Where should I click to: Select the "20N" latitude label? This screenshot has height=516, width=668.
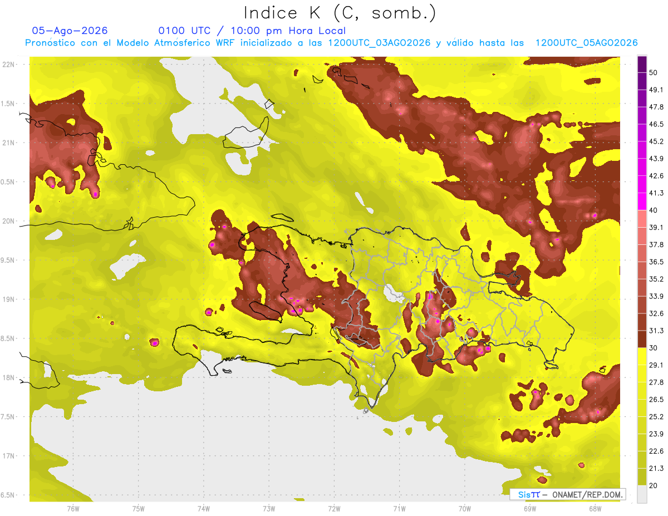(x=9, y=221)
